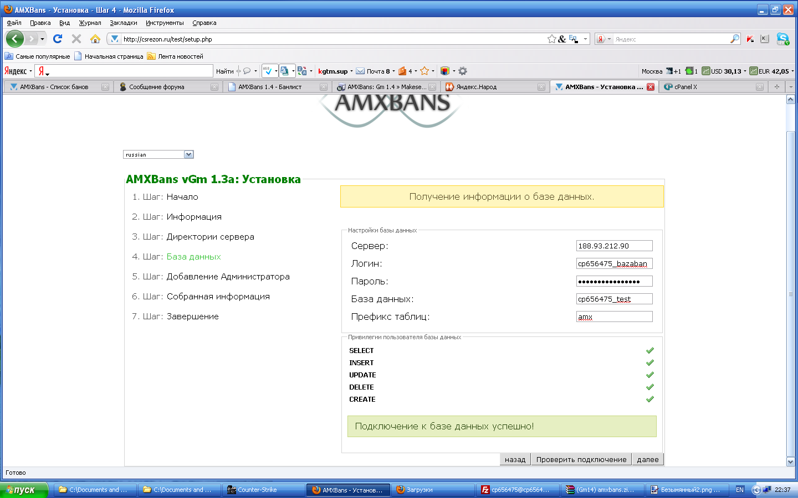The height and width of the screenshot is (498, 798).
Task: Click the назад button
Action: pos(515,459)
